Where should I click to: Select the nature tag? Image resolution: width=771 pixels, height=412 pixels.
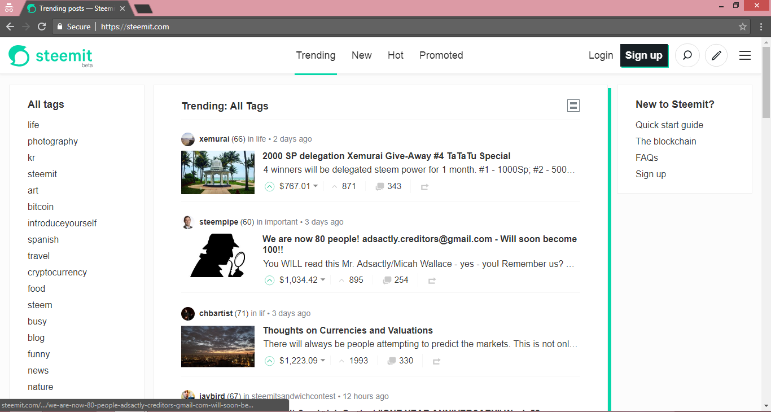41,387
